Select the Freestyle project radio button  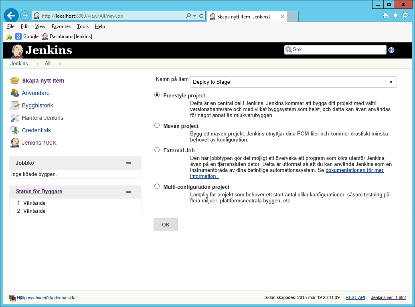coord(157,95)
